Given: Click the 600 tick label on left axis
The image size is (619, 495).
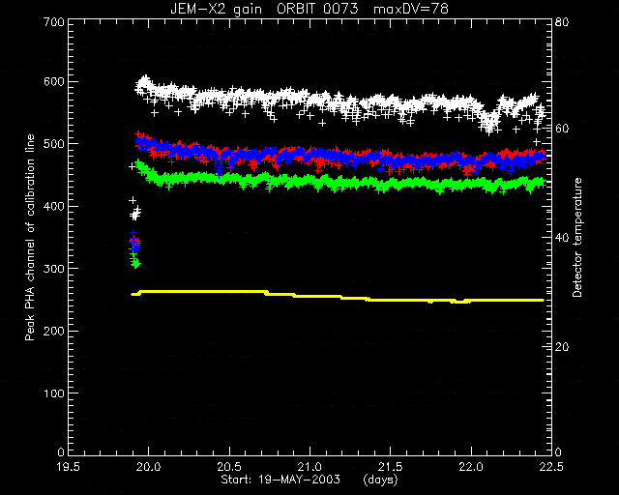Looking at the screenshot, I should [53, 82].
